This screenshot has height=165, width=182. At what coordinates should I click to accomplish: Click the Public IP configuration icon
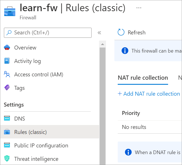coord(7,145)
